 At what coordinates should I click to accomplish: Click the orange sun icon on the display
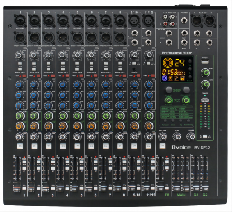(171, 78)
